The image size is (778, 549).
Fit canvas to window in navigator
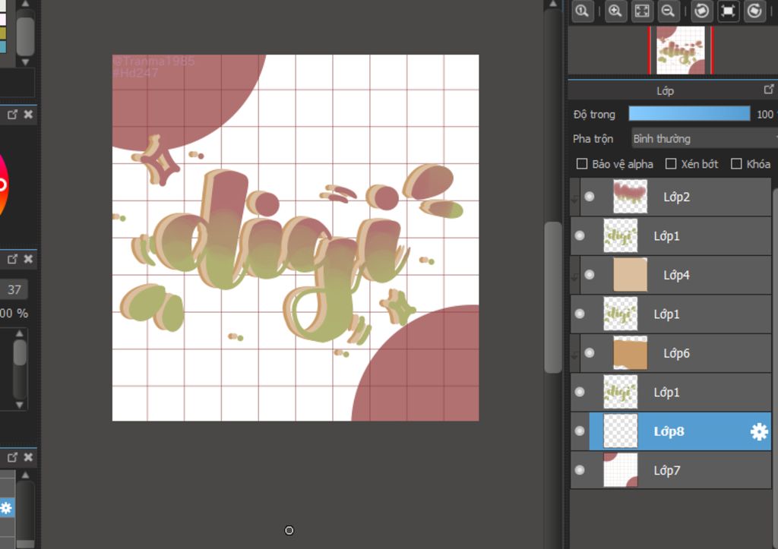coord(641,11)
